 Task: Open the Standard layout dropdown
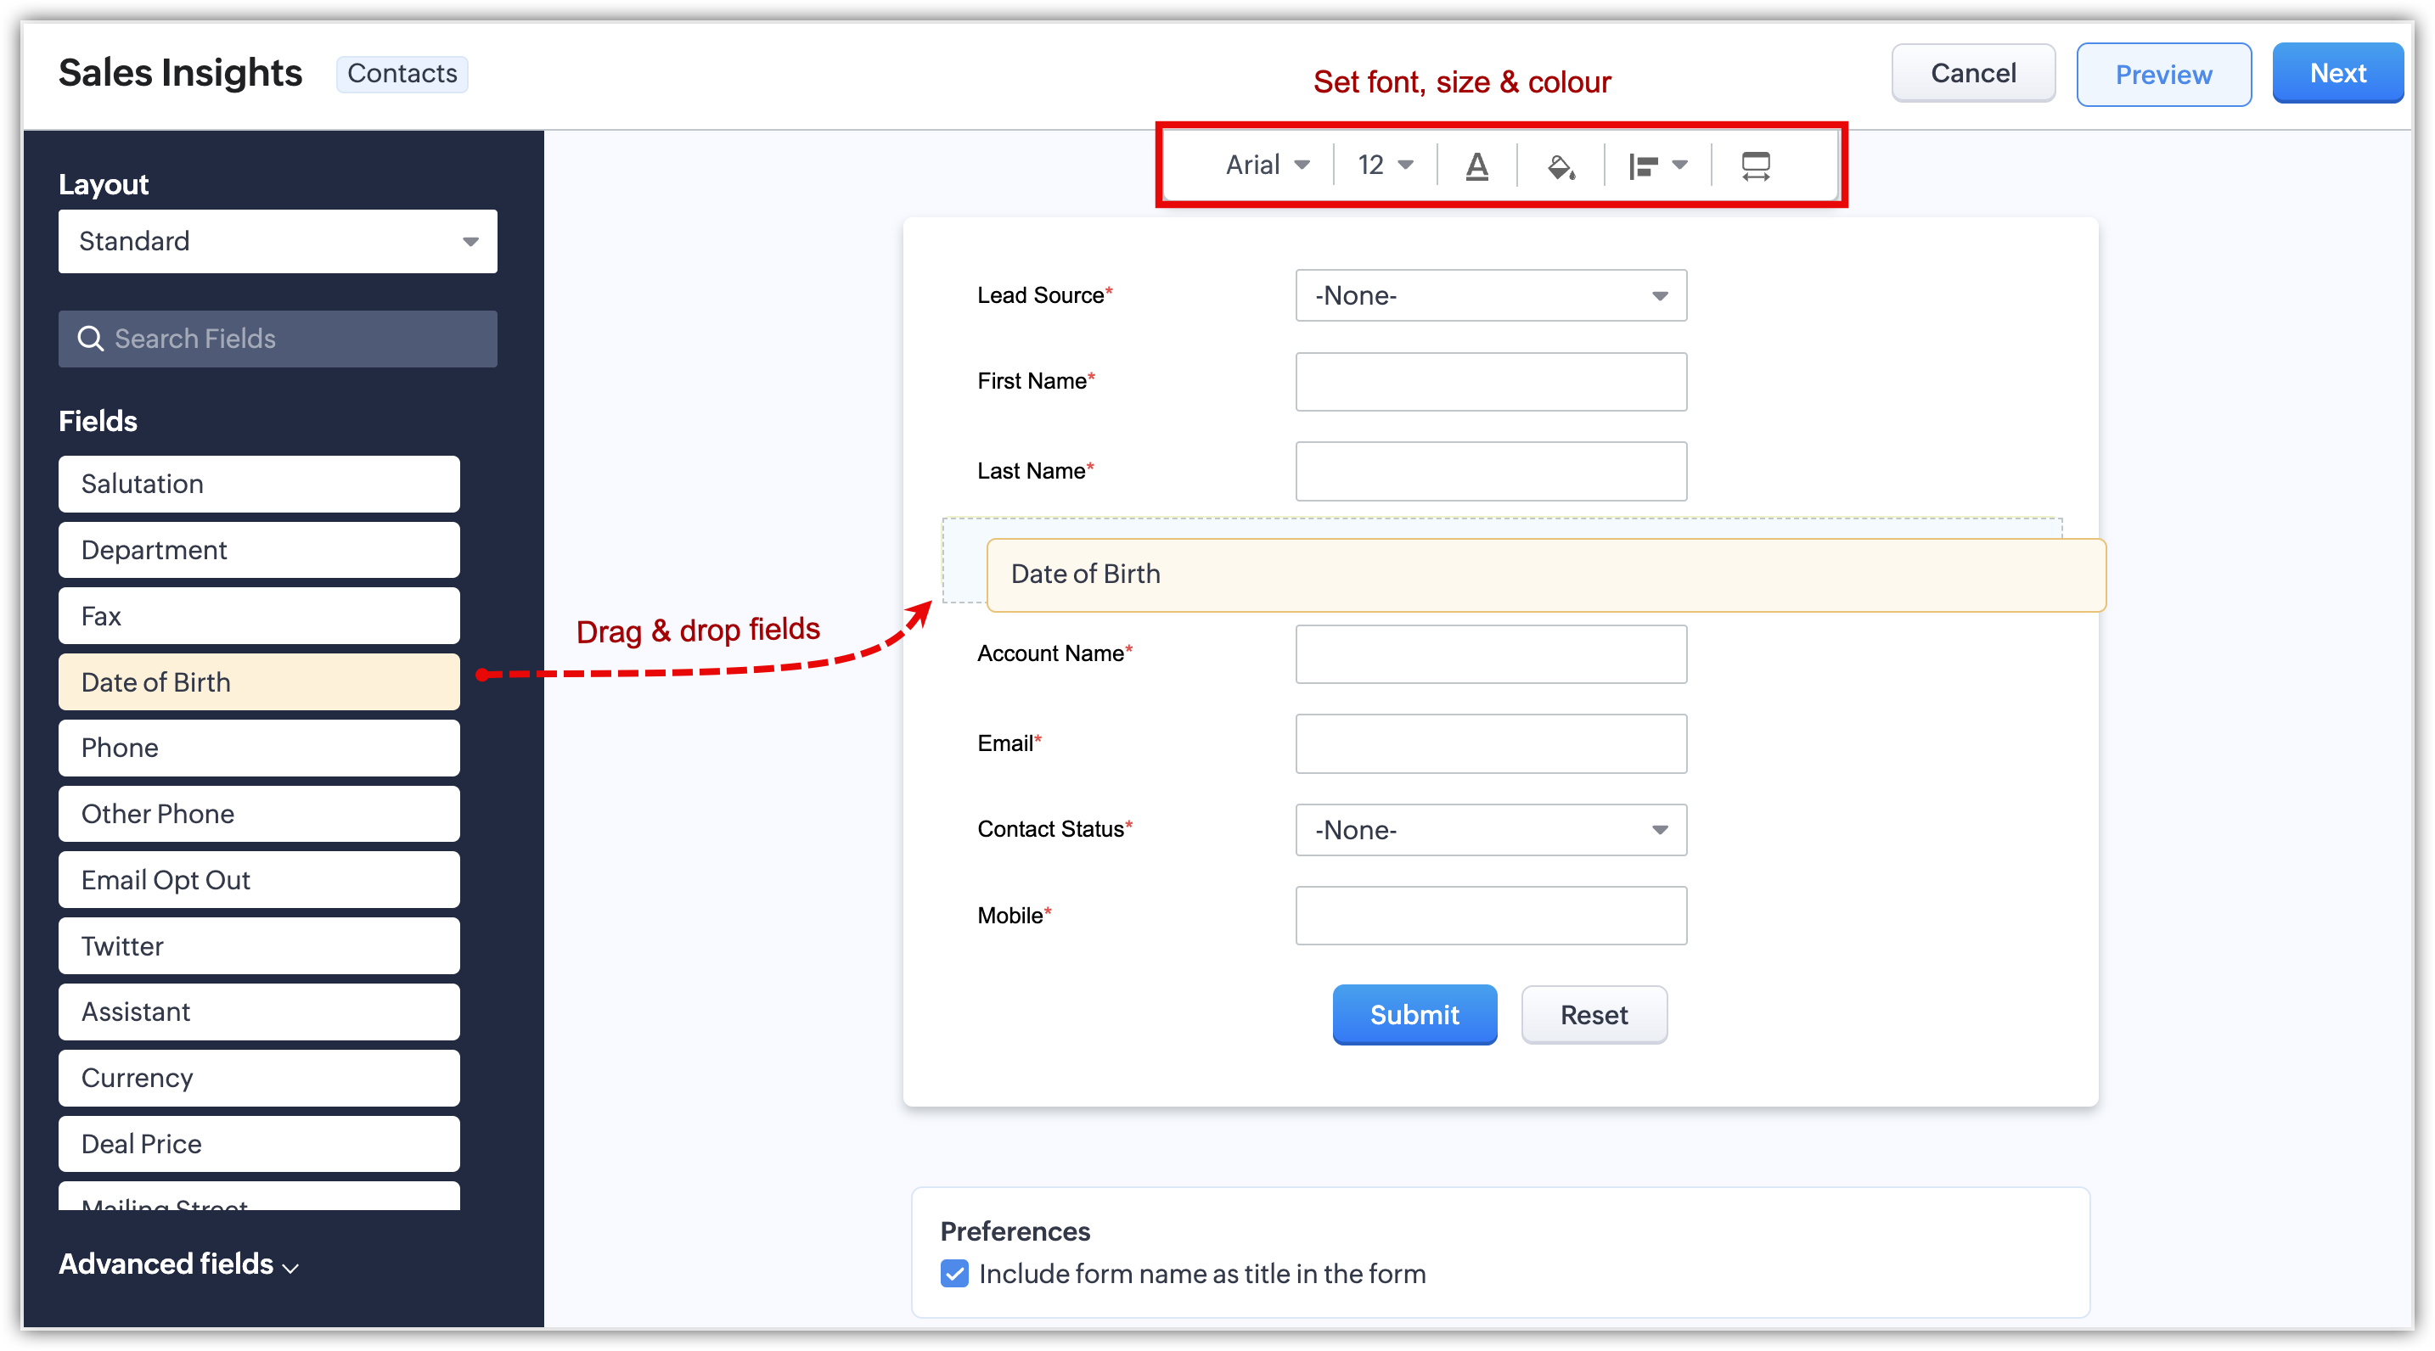coord(277,242)
